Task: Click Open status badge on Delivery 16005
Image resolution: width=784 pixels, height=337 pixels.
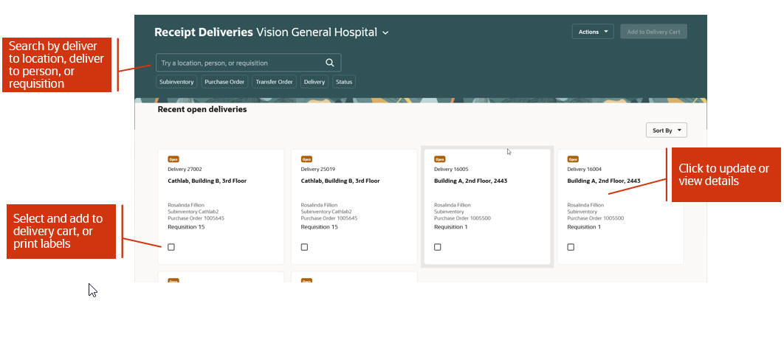Action: pos(439,159)
